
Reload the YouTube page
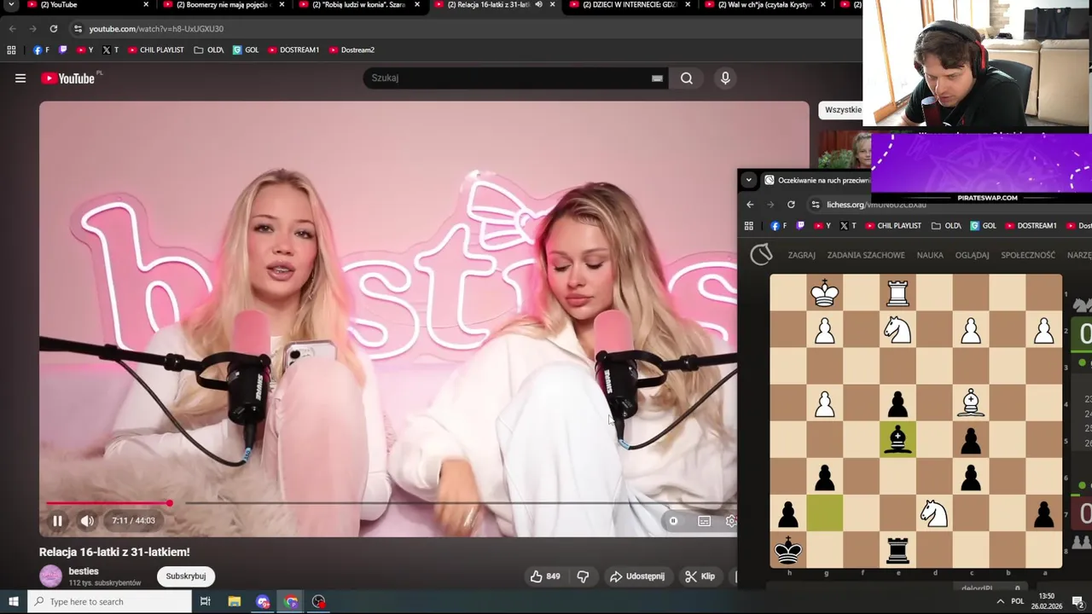[53, 29]
